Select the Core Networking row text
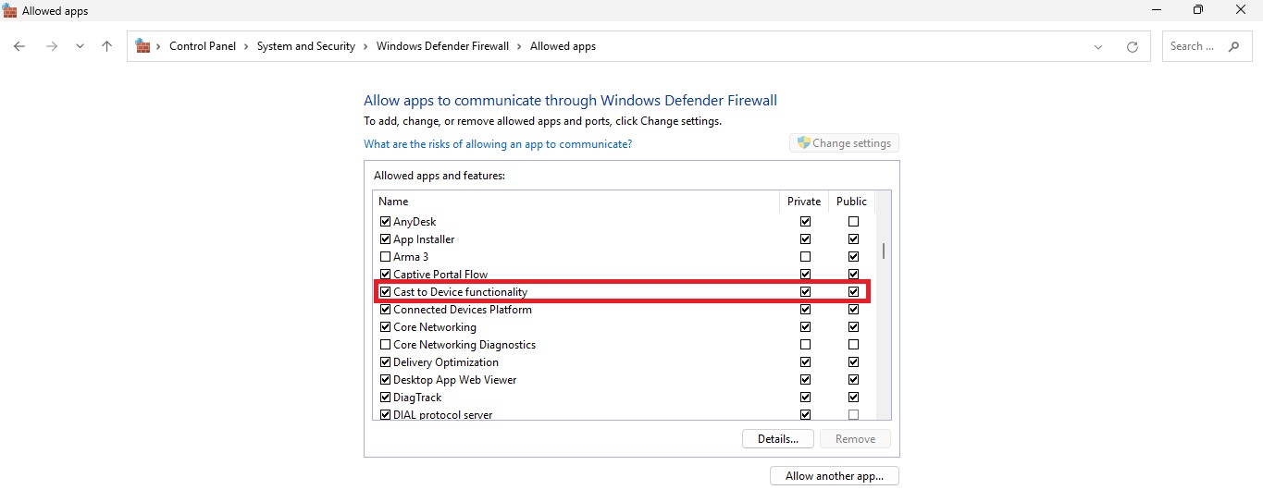The height and width of the screenshot is (502, 1263). [x=435, y=327]
